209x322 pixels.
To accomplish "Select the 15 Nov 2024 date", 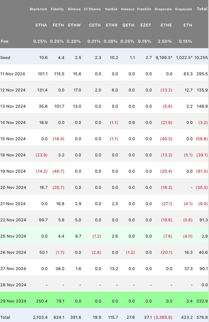I will tap(13, 139).
